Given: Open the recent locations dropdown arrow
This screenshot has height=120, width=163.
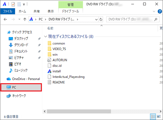Looking at the screenshot, I should point(19,19).
